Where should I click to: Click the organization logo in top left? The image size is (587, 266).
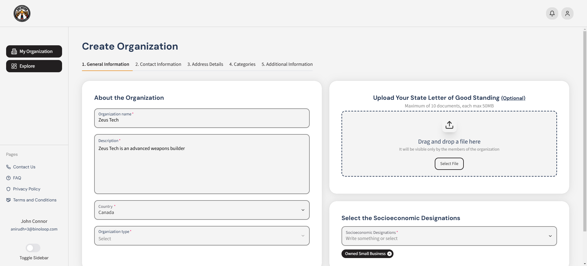click(x=22, y=13)
